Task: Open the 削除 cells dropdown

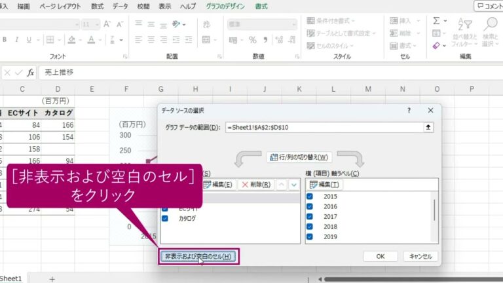Action: pos(419,33)
